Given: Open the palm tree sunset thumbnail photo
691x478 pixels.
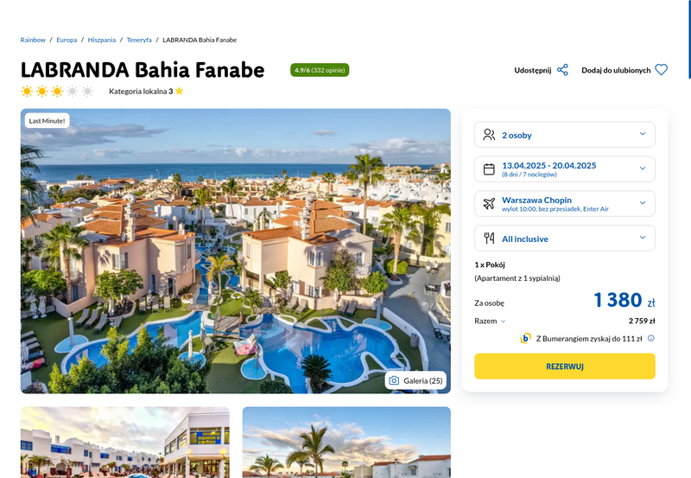Looking at the screenshot, I should pyautogui.click(x=346, y=443).
